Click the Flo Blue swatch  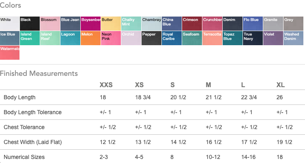[x=253, y=23]
